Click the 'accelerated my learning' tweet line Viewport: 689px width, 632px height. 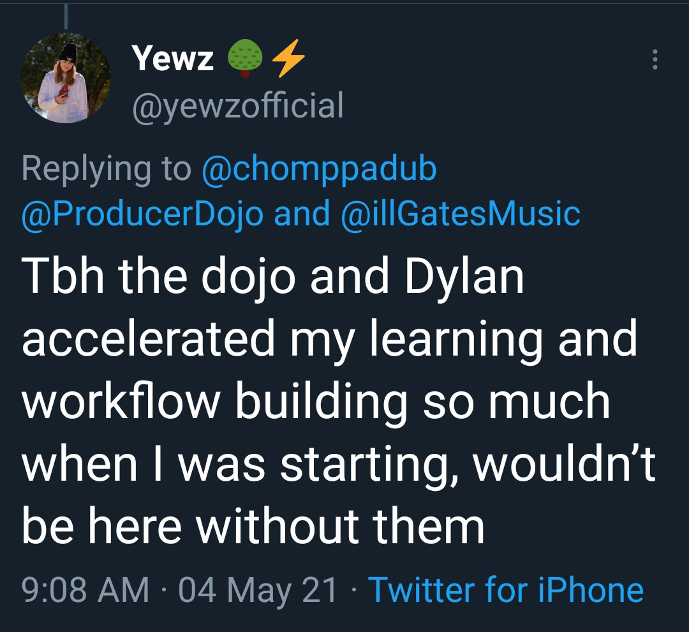tap(330, 339)
